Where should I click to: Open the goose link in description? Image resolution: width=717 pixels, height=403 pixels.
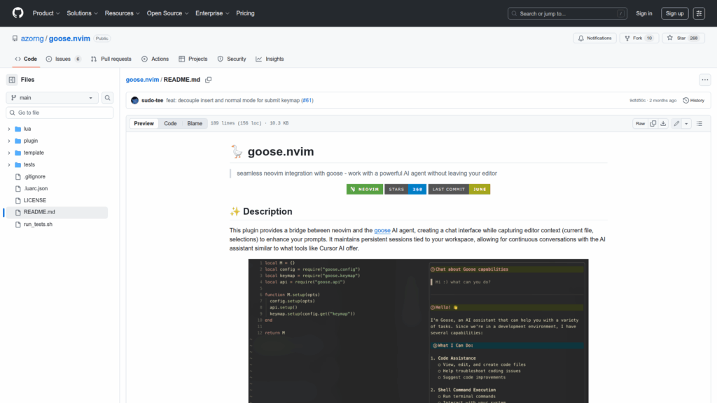click(382, 230)
